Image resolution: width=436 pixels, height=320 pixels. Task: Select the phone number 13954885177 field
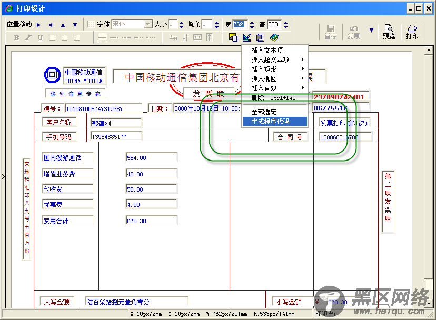[x=116, y=136]
